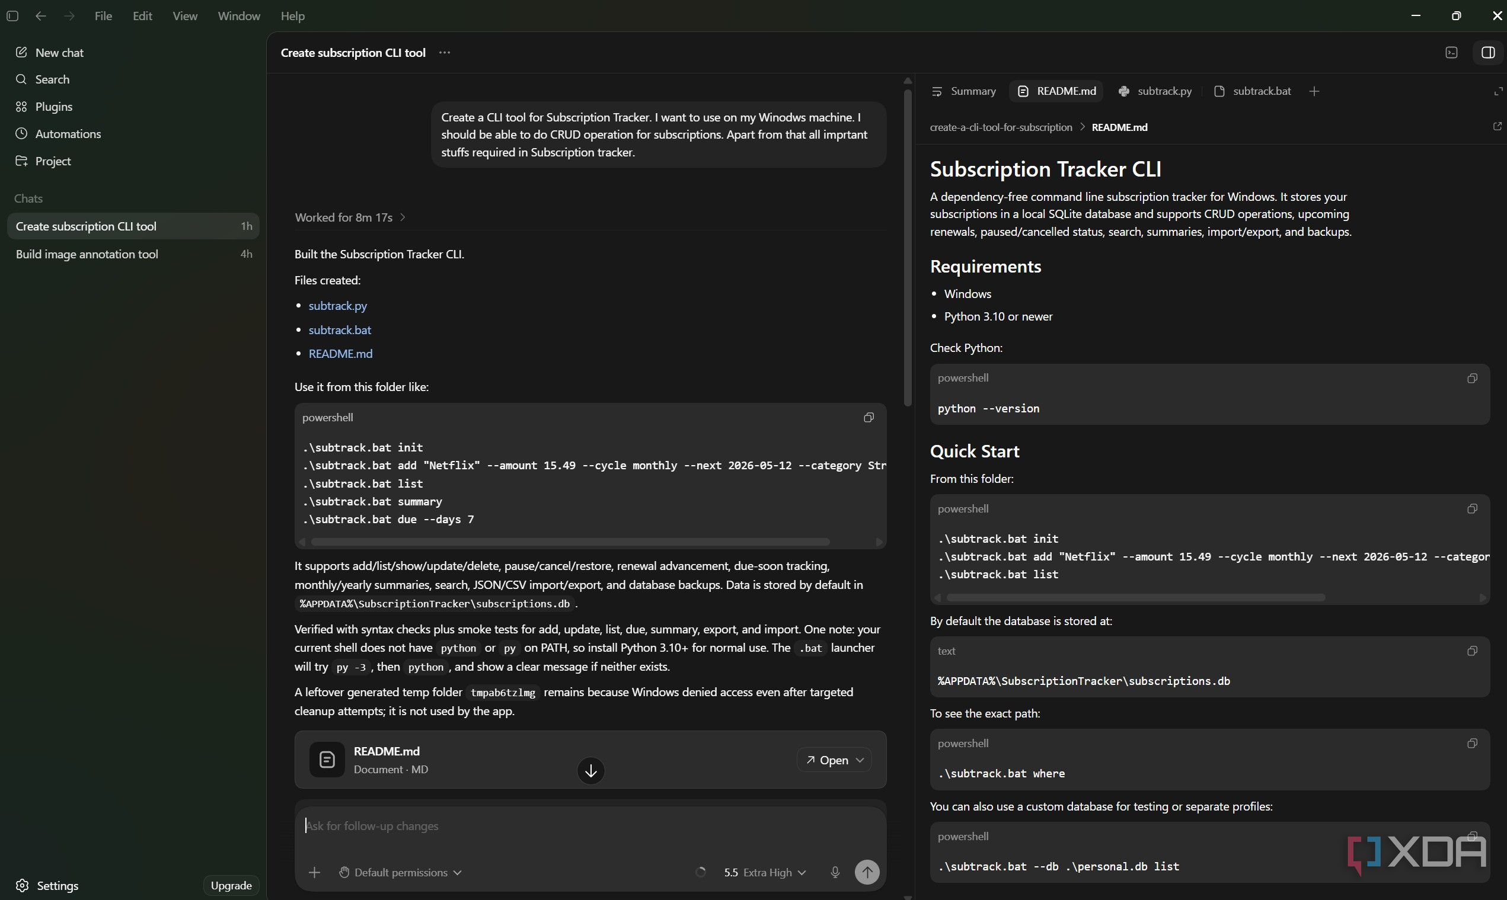
Task: Focus the Ask for follow-up changes field
Action: coord(590,826)
